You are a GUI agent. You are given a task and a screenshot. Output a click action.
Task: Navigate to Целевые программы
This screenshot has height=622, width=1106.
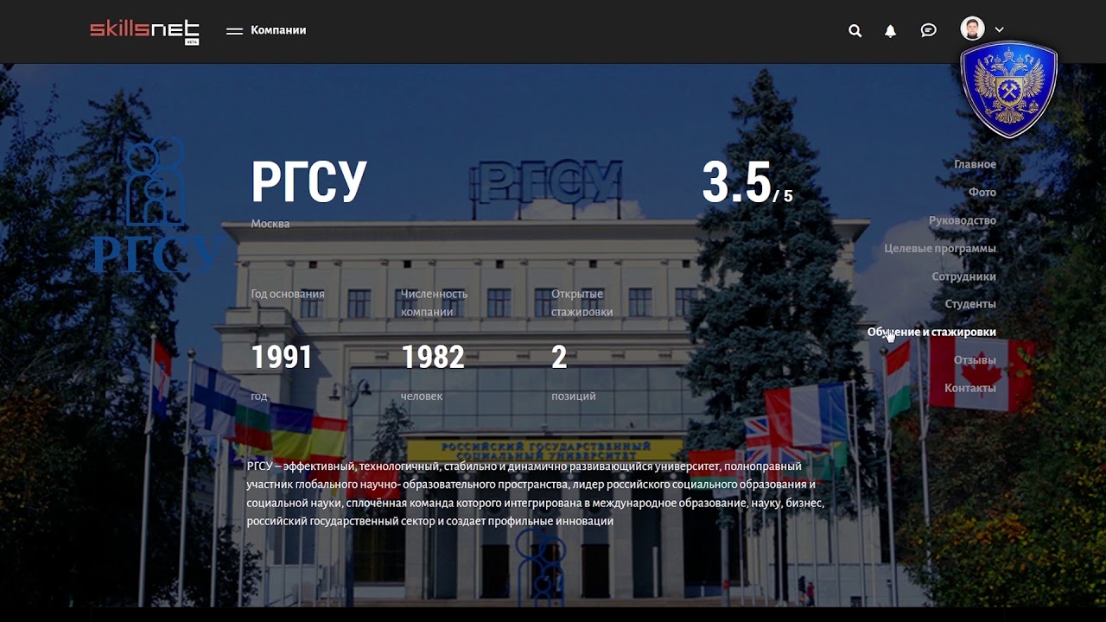tap(940, 248)
